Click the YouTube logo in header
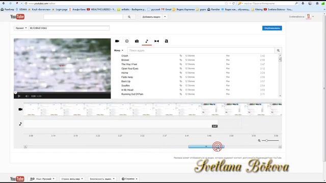 17,17
